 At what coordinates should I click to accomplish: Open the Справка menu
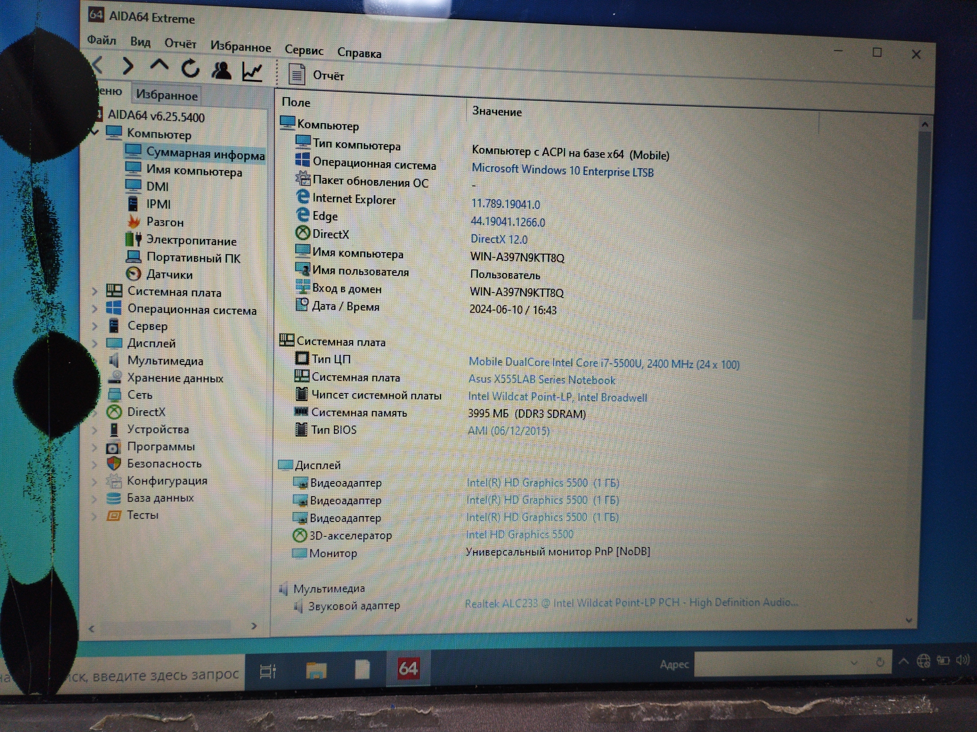pyautogui.click(x=359, y=53)
